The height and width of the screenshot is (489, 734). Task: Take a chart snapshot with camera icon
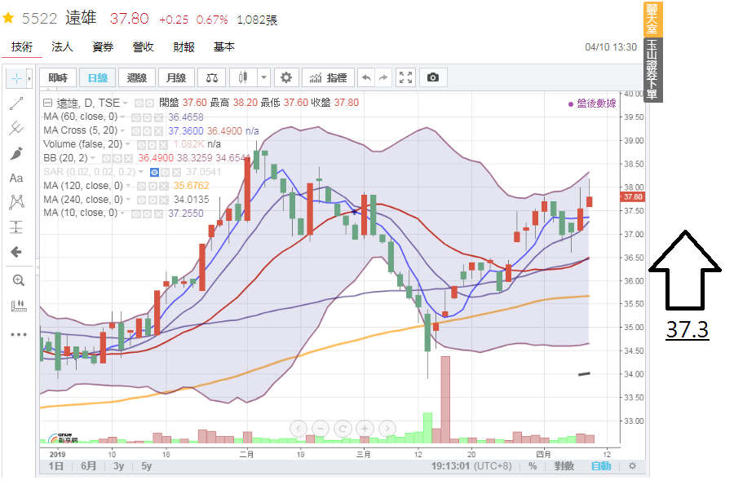[433, 77]
